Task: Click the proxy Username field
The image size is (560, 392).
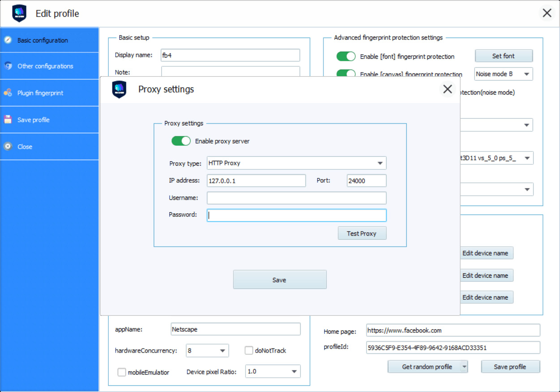Action: pyautogui.click(x=297, y=198)
